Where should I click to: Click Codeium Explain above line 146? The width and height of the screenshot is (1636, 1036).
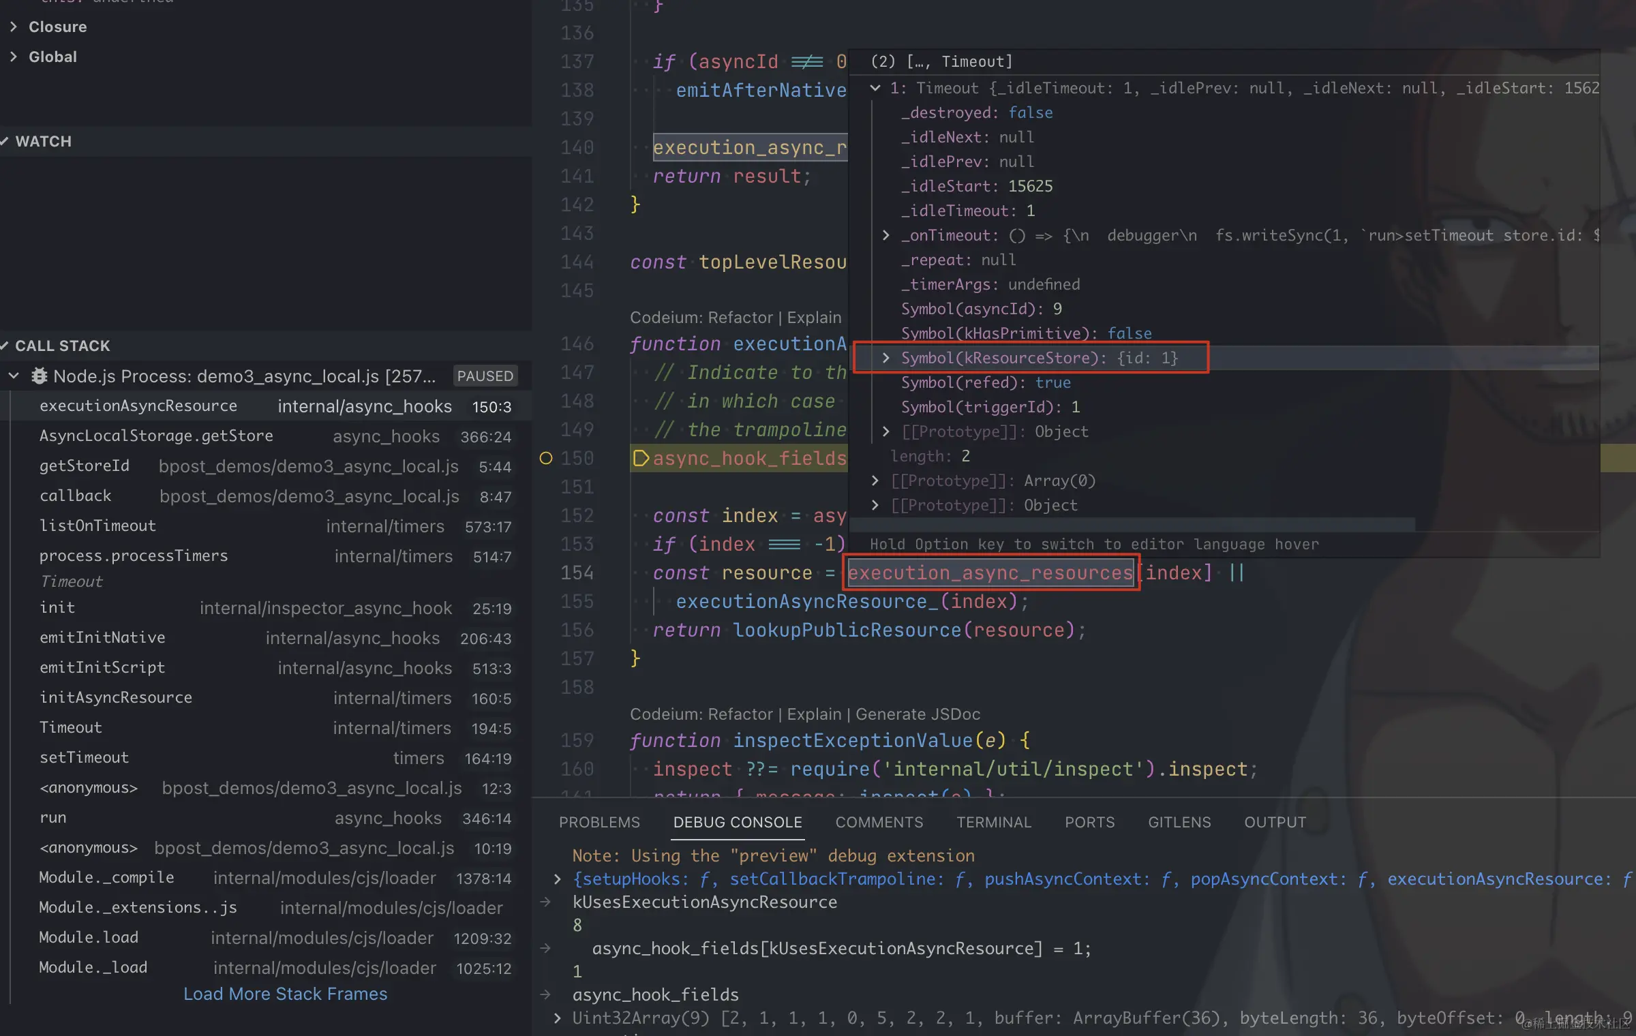click(x=814, y=318)
